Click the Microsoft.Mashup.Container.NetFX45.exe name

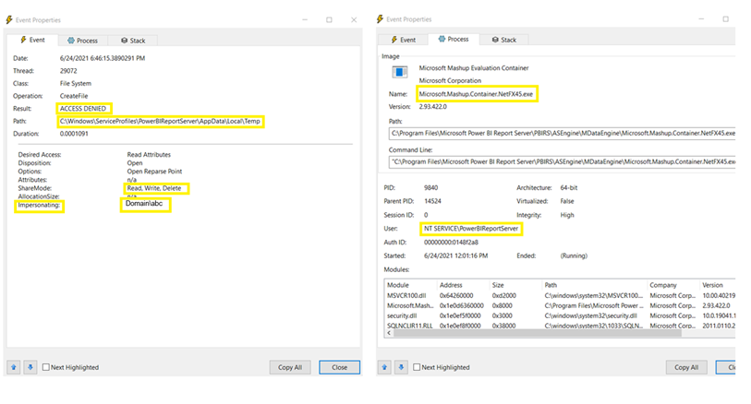[x=476, y=94]
